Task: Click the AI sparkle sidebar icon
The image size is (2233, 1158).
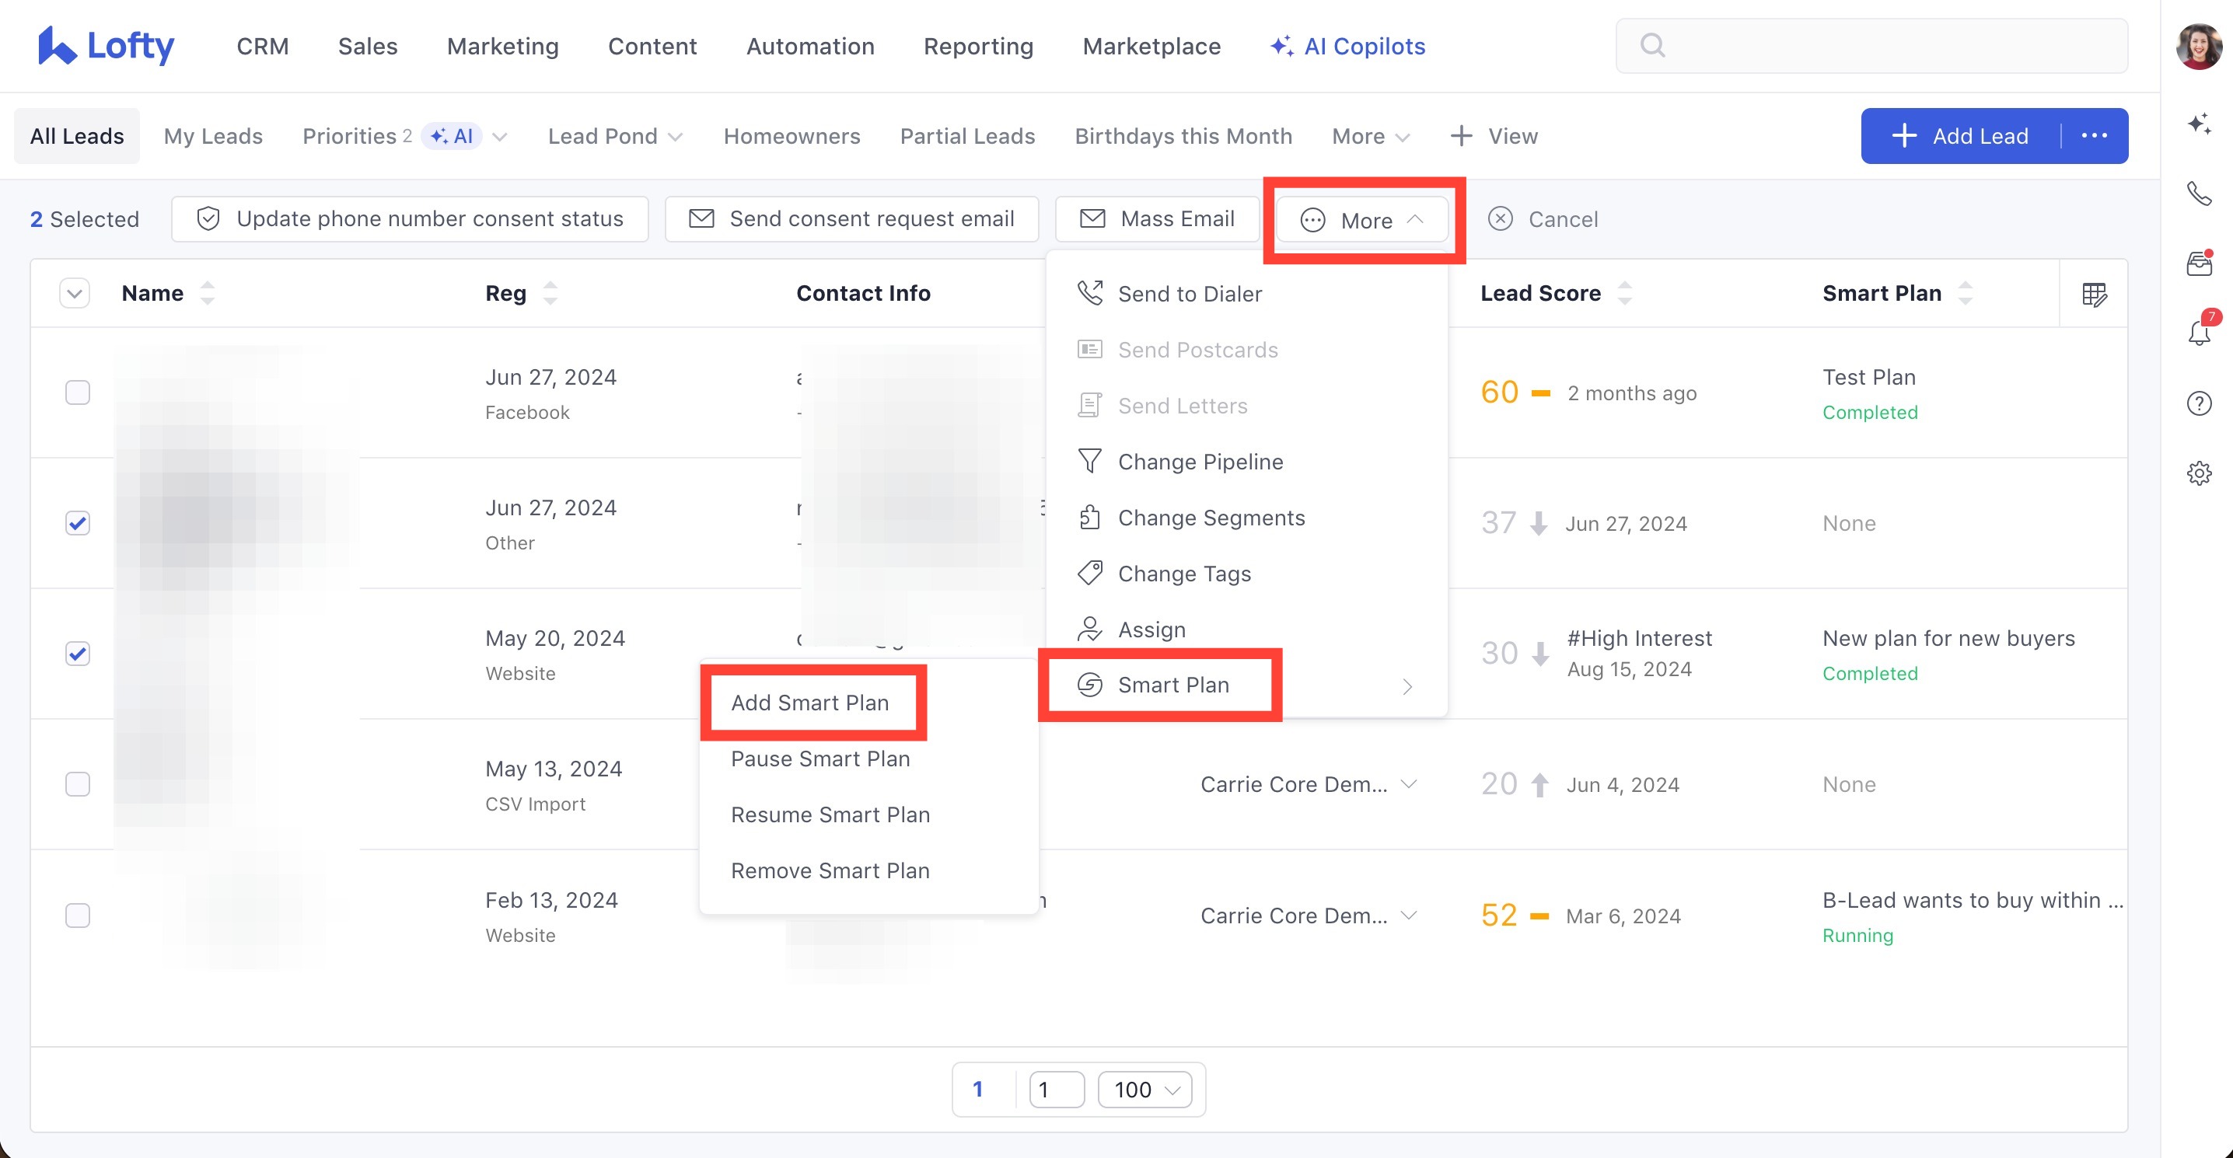Action: click(2198, 123)
